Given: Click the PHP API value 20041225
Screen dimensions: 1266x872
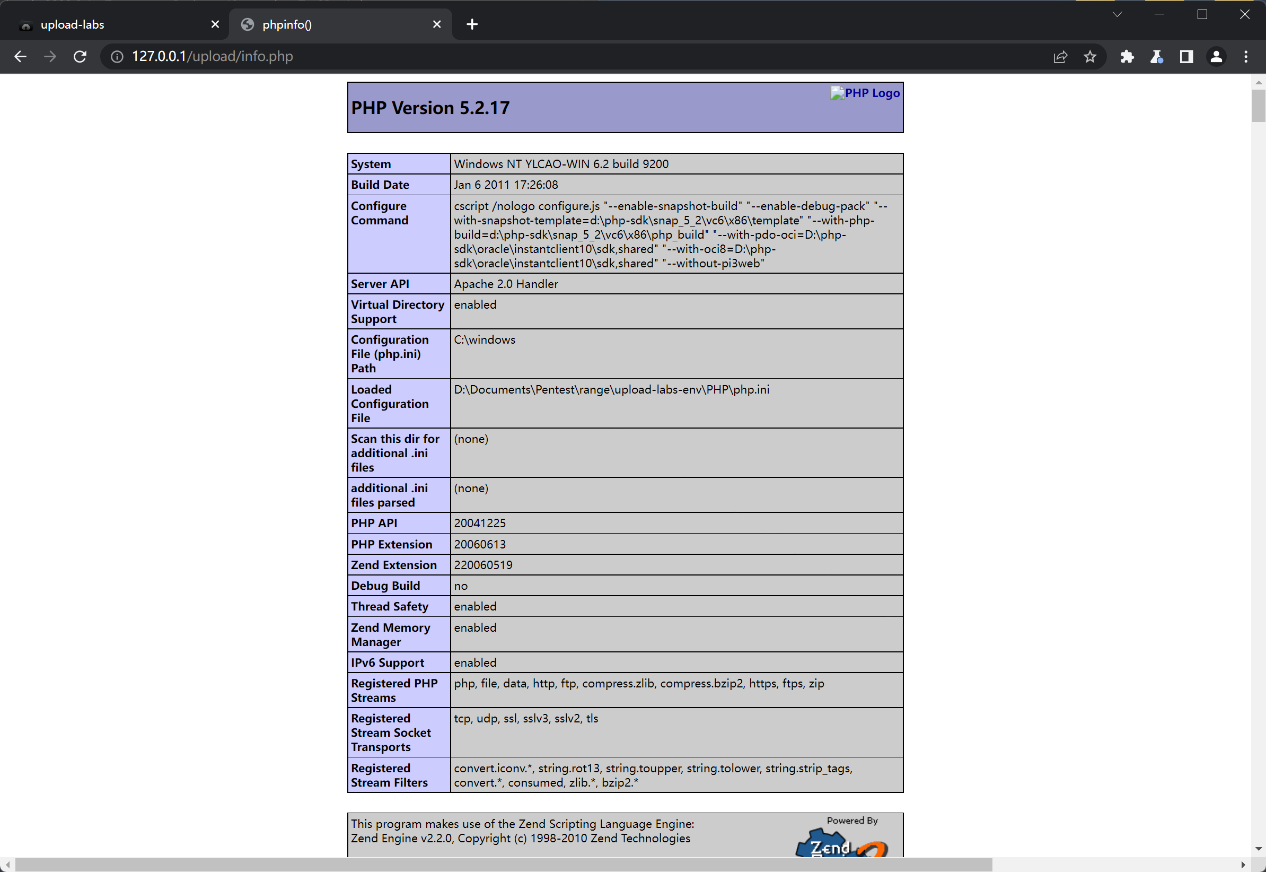Looking at the screenshot, I should (x=479, y=524).
